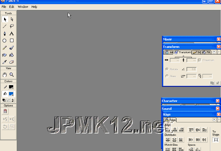Toggle the Constrain checkbox
This screenshot has width=221, height=151.
[x=200, y=60]
